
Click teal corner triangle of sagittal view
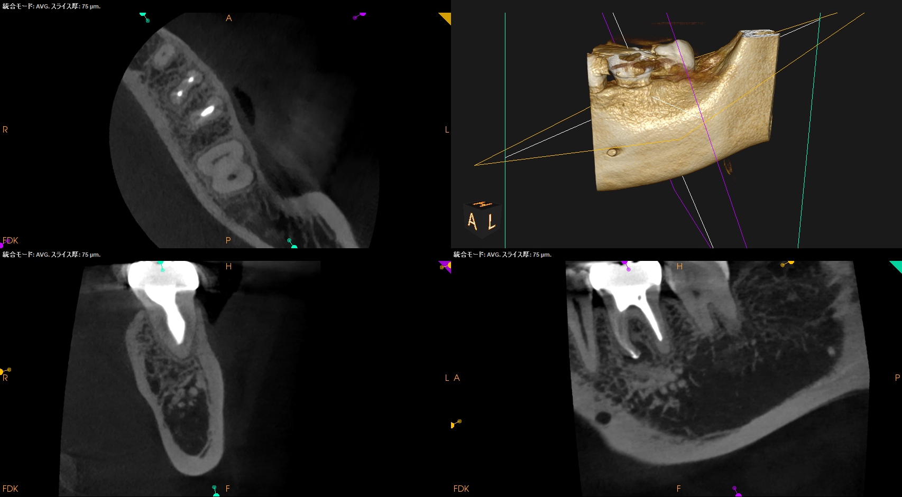[897, 265]
